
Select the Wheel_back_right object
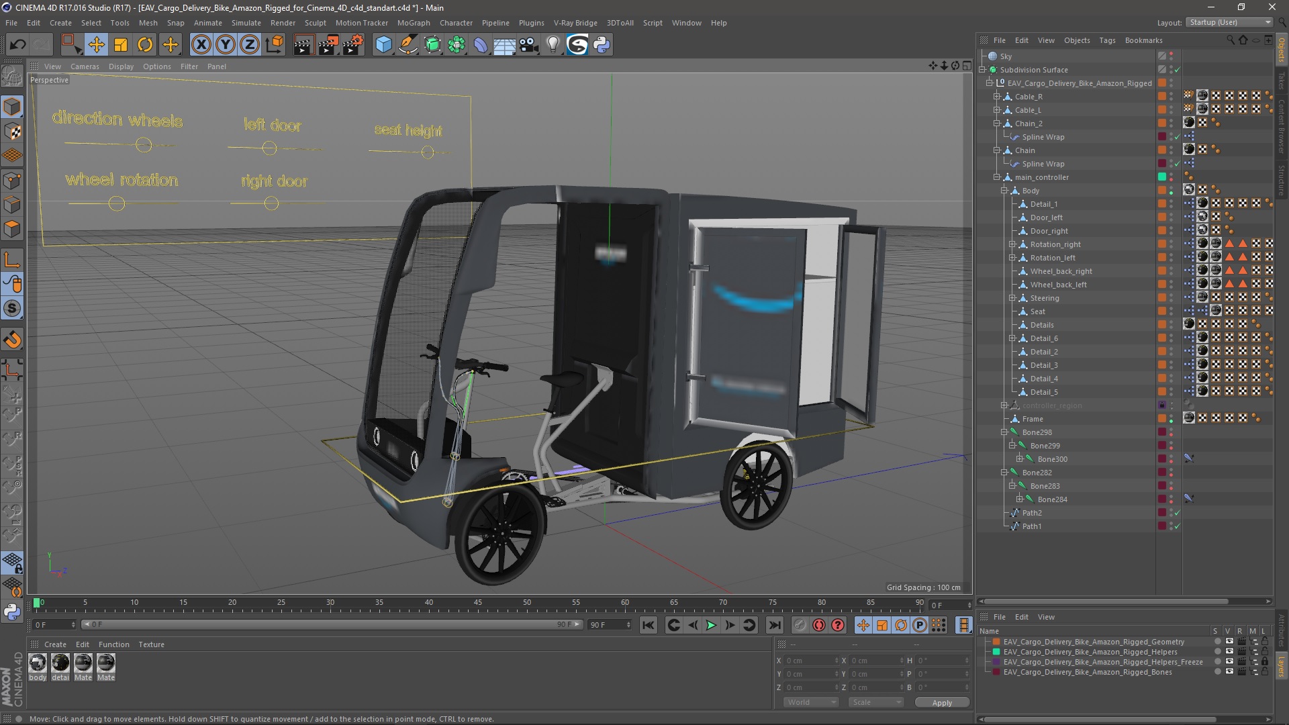(1061, 271)
